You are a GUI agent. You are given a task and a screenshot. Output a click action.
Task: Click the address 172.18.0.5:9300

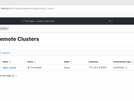[97, 68]
